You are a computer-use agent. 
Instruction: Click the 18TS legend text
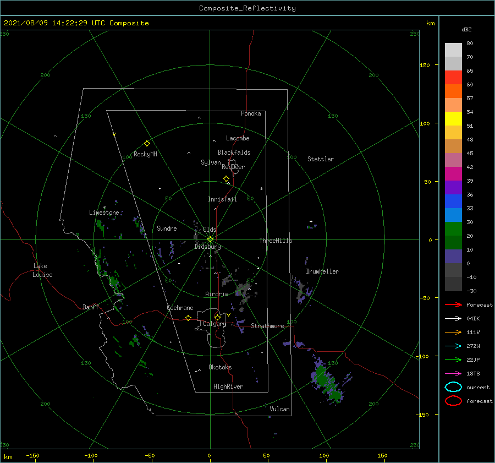(x=473, y=374)
